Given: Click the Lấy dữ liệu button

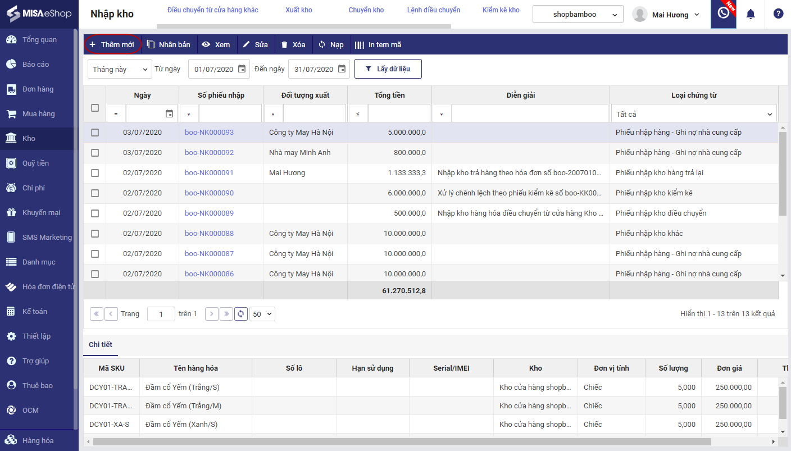Looking at the screenshot, I should click(388, 69).
